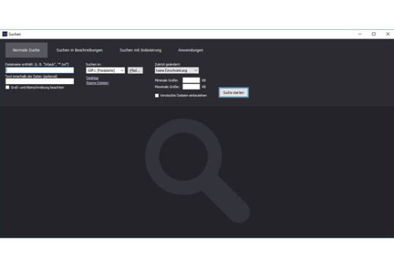Open the Suchen in drive dropdown
This screenshot has height=263, width=394.
pos(105,70)
